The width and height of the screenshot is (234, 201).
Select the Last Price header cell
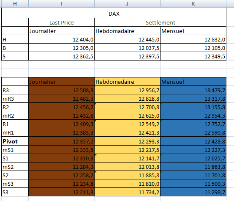point(62,22)
